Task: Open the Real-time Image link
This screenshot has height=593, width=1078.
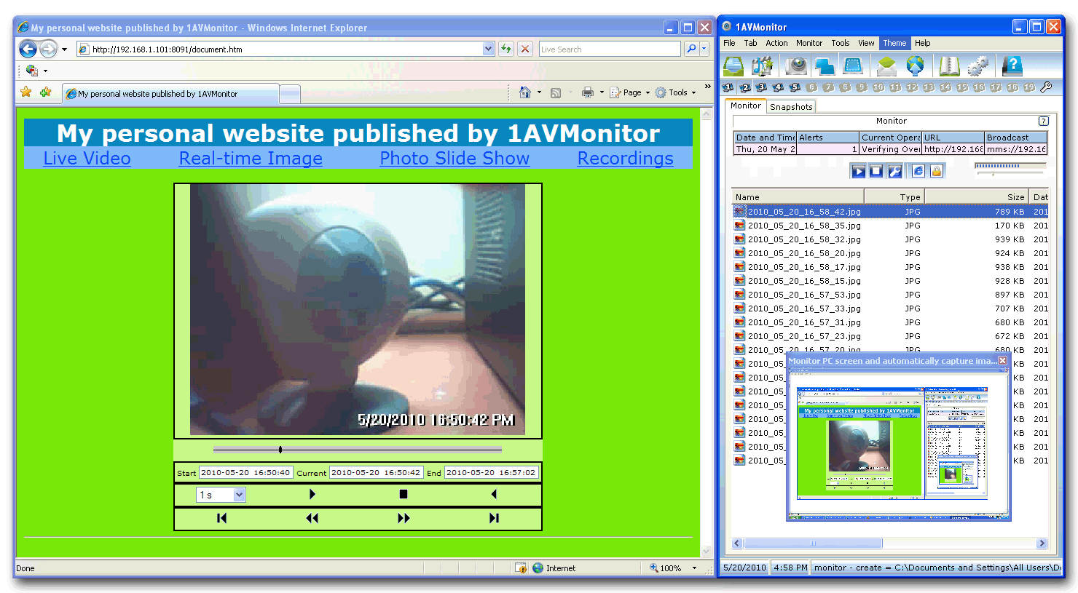Action: [x=251, y=158]
